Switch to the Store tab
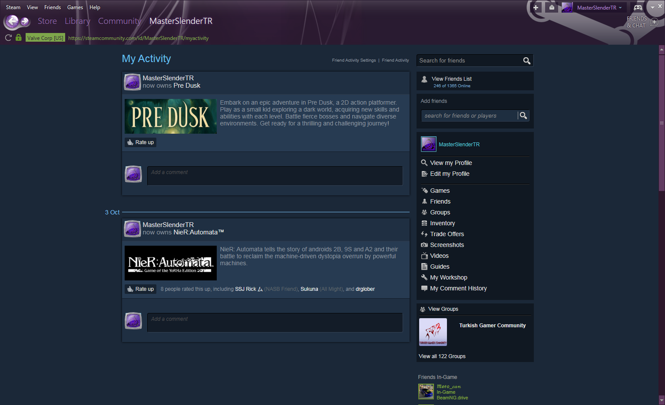665x405 pixels. (47, 21)
